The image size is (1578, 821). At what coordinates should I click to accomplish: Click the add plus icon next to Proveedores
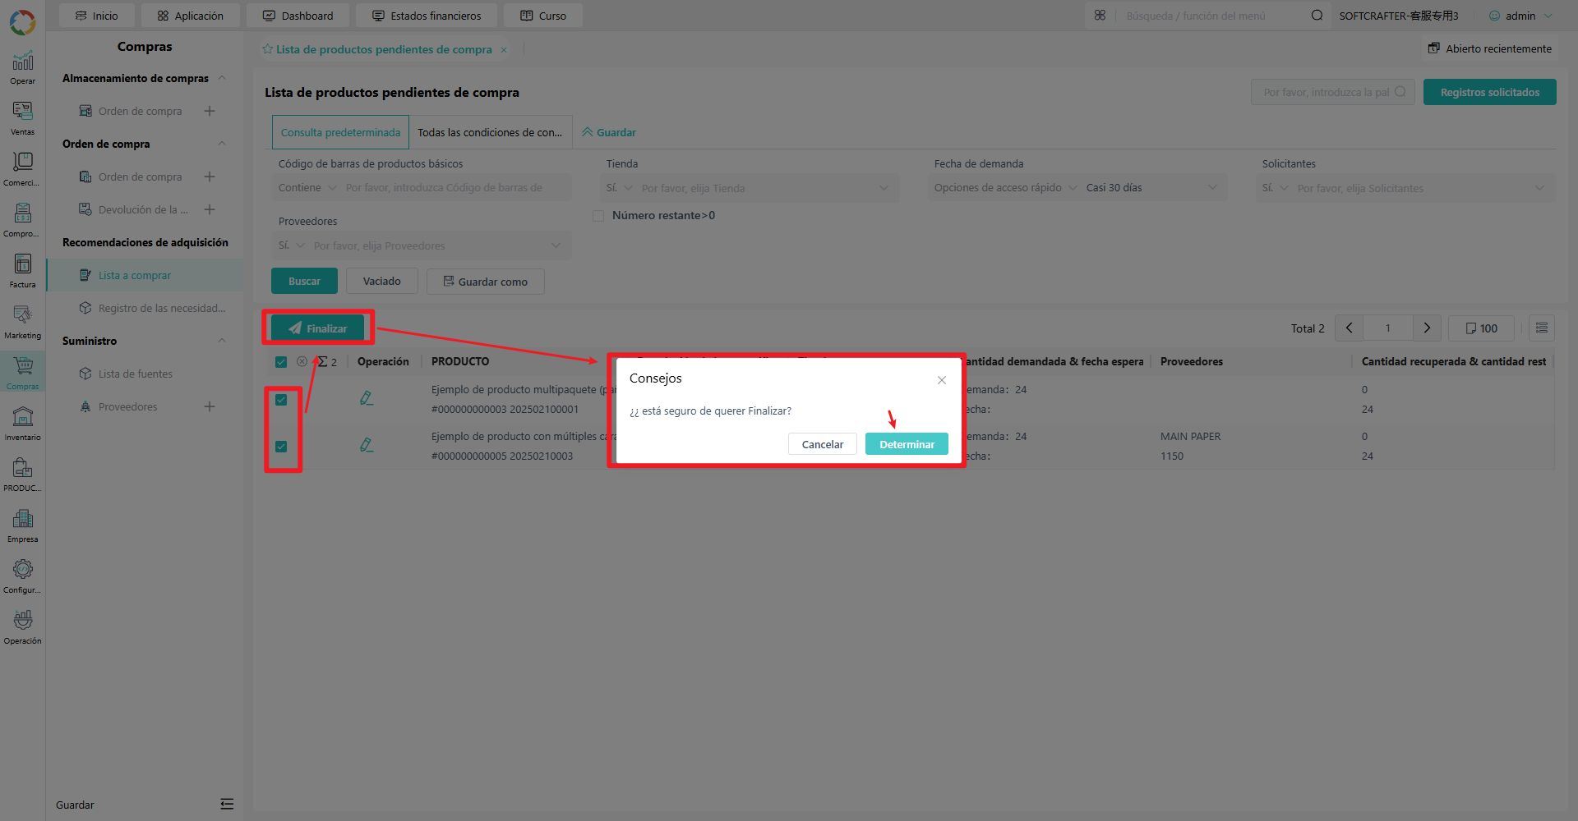coord(210,406)
